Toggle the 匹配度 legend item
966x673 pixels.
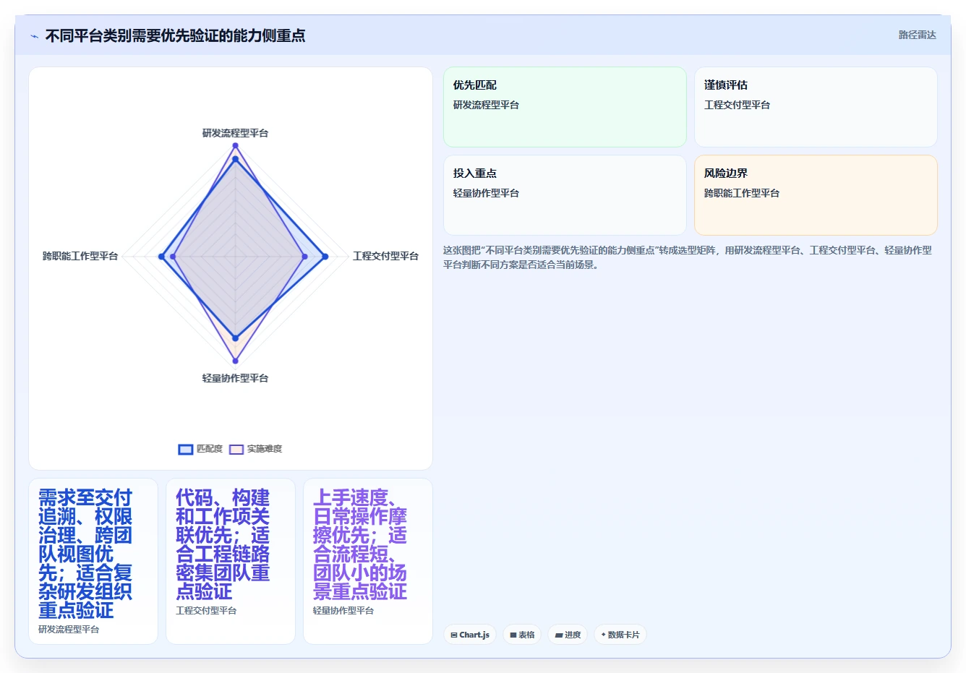pyautogui.click(x=200, y=449)
